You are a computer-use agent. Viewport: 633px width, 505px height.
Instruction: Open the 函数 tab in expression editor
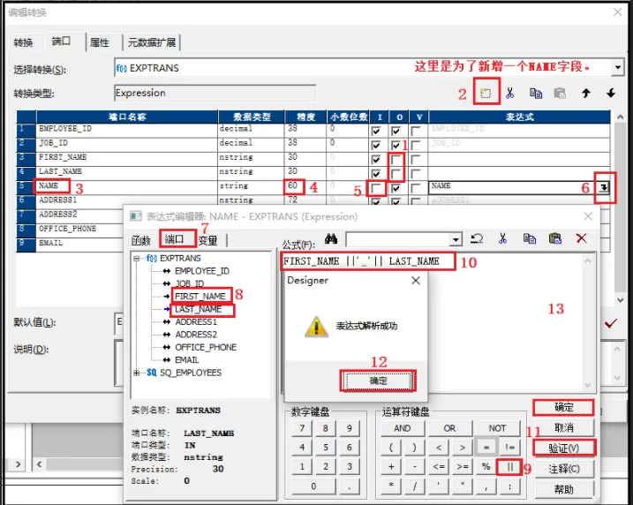click(x=141, y=241)
